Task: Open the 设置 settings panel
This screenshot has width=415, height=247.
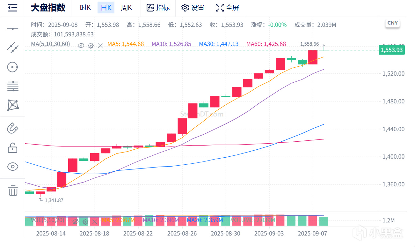Action: [193, 8]
